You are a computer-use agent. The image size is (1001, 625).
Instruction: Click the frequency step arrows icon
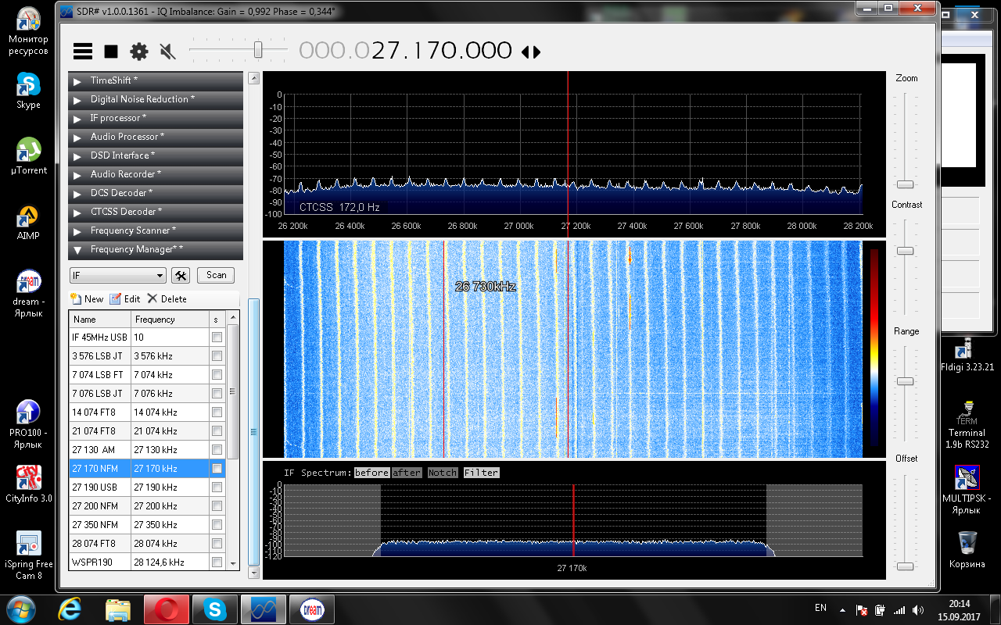click(x=531, y=52)
